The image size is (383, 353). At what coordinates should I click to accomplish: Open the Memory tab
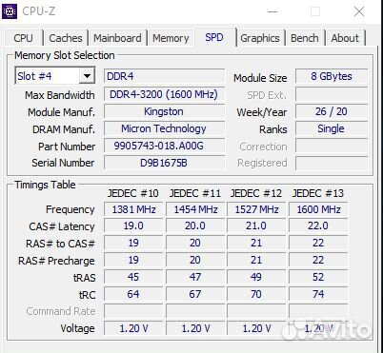pyautogui.click(x=171, y=38)
